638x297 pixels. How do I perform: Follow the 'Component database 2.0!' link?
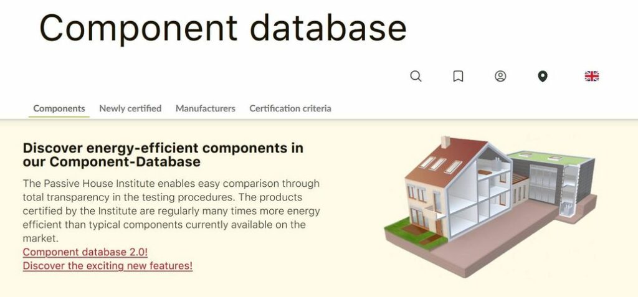pos(85,252)
